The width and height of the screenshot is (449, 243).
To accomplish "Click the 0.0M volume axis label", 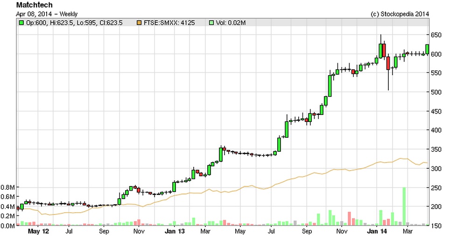I will point(8,226).
